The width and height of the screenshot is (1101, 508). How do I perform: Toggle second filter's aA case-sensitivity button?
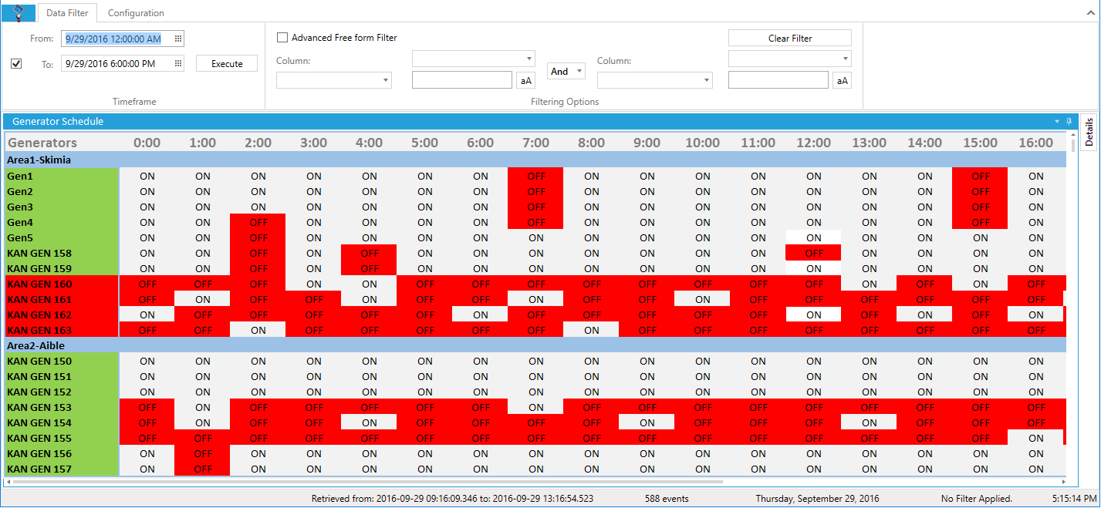(842, 80)
